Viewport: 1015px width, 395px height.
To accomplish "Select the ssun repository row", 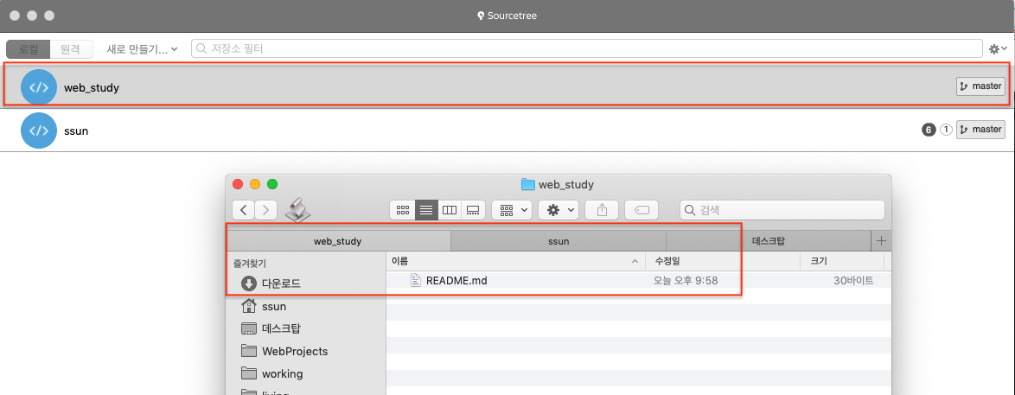I will (505, 131).
